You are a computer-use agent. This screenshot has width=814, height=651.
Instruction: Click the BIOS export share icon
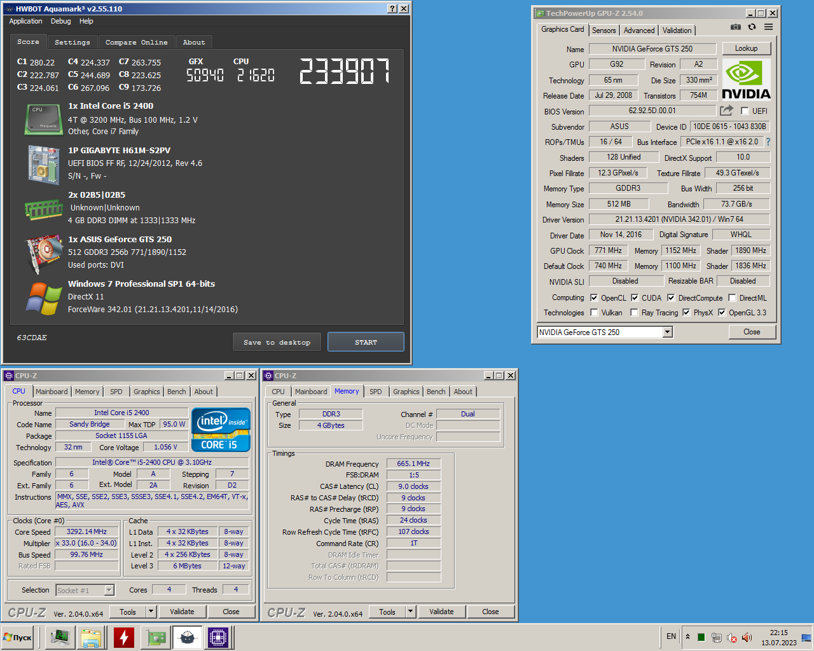[x=726, y=110]
